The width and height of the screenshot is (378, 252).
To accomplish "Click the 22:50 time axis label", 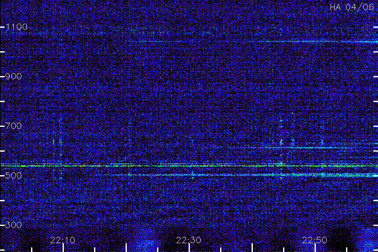I will tap(315, 240).
